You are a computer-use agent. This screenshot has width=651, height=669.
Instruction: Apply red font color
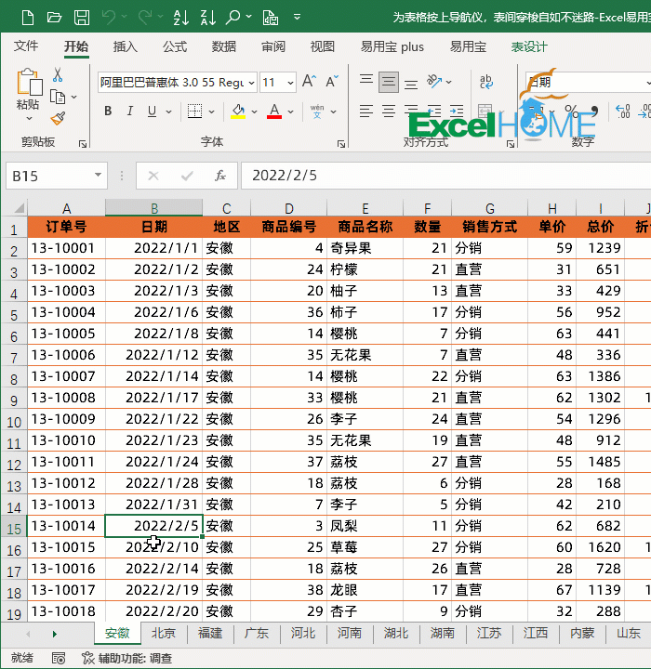click(x=274, y=111)
